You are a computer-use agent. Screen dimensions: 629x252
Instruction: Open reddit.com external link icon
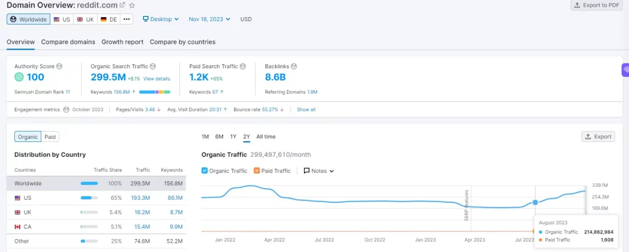coord(122,5)
